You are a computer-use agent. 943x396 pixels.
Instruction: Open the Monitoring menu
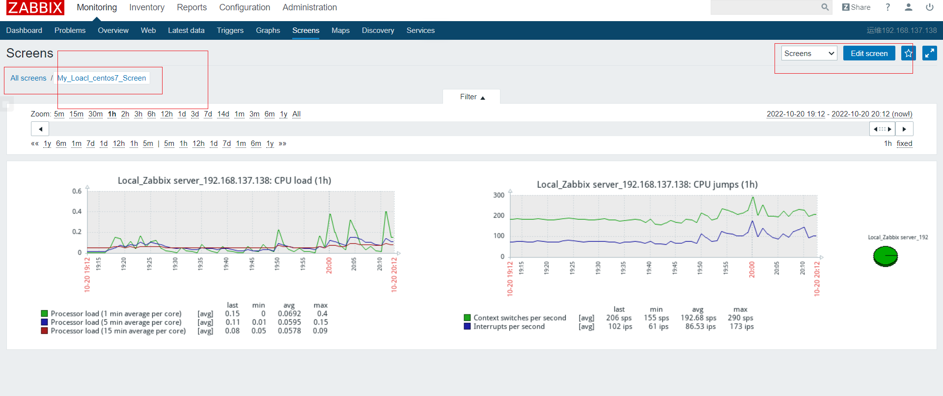click(x=97, y=7)
